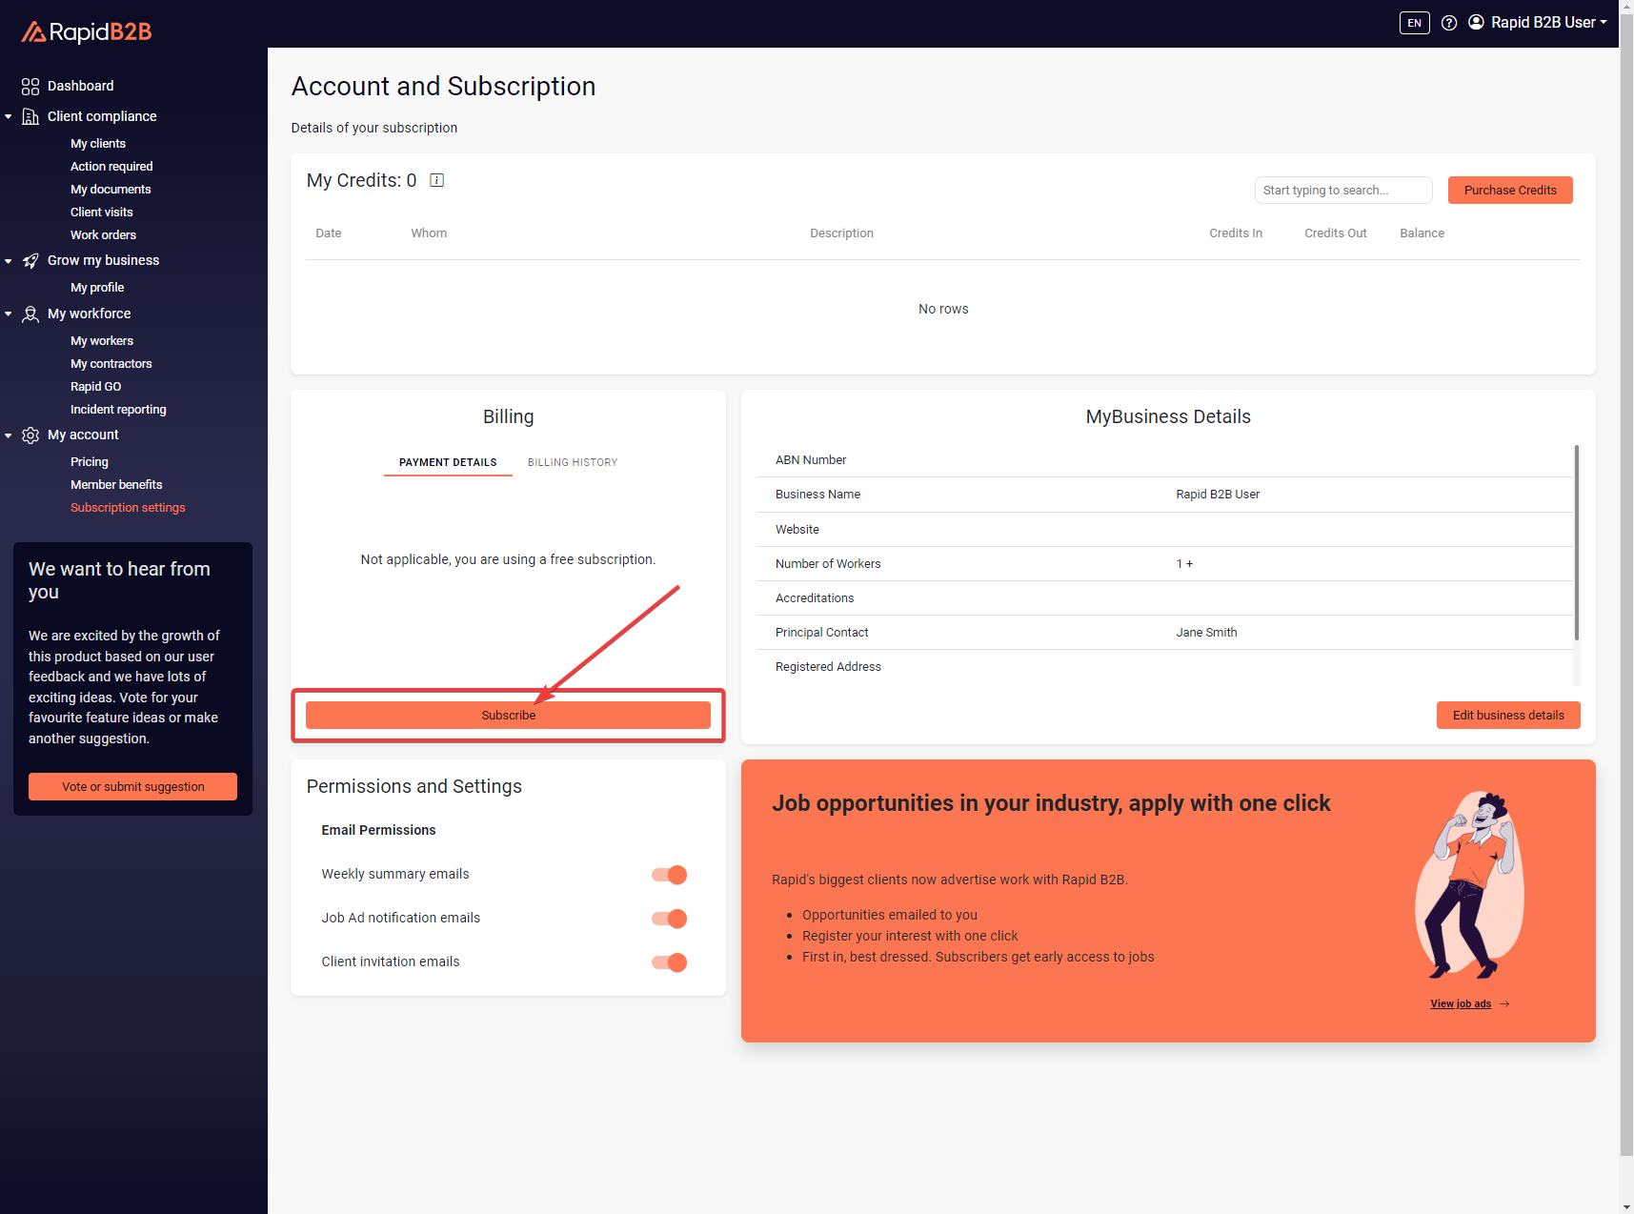
Task: Switch to the Billing History tab
Action: point(573,462)
